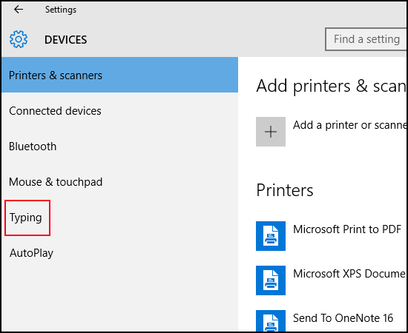Select Microsoft XPS Document text entry
The image size is (408, 333).
click(x=349, y=274)
